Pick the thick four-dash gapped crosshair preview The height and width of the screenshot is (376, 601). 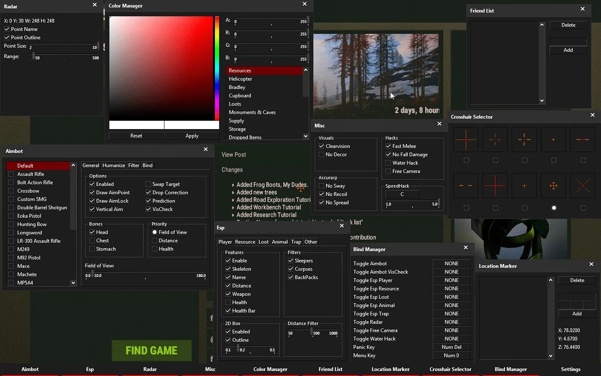click(524, 140)
